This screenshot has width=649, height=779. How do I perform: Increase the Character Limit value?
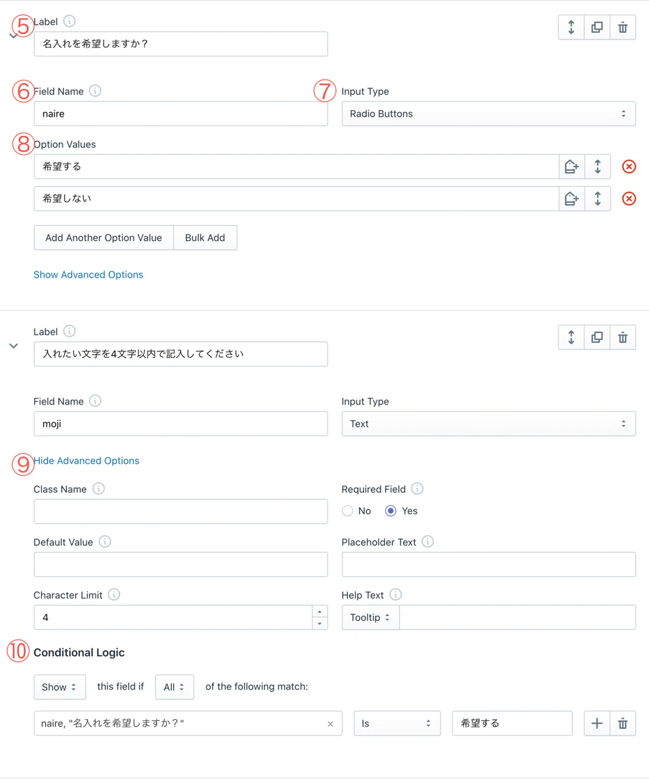point(320,611)
